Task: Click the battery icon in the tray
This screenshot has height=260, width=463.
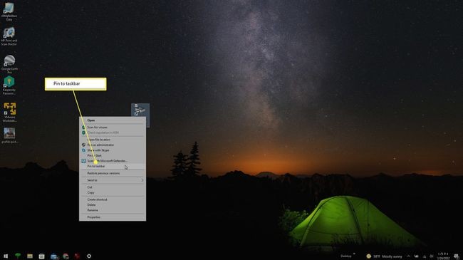Action: (417, 256)
